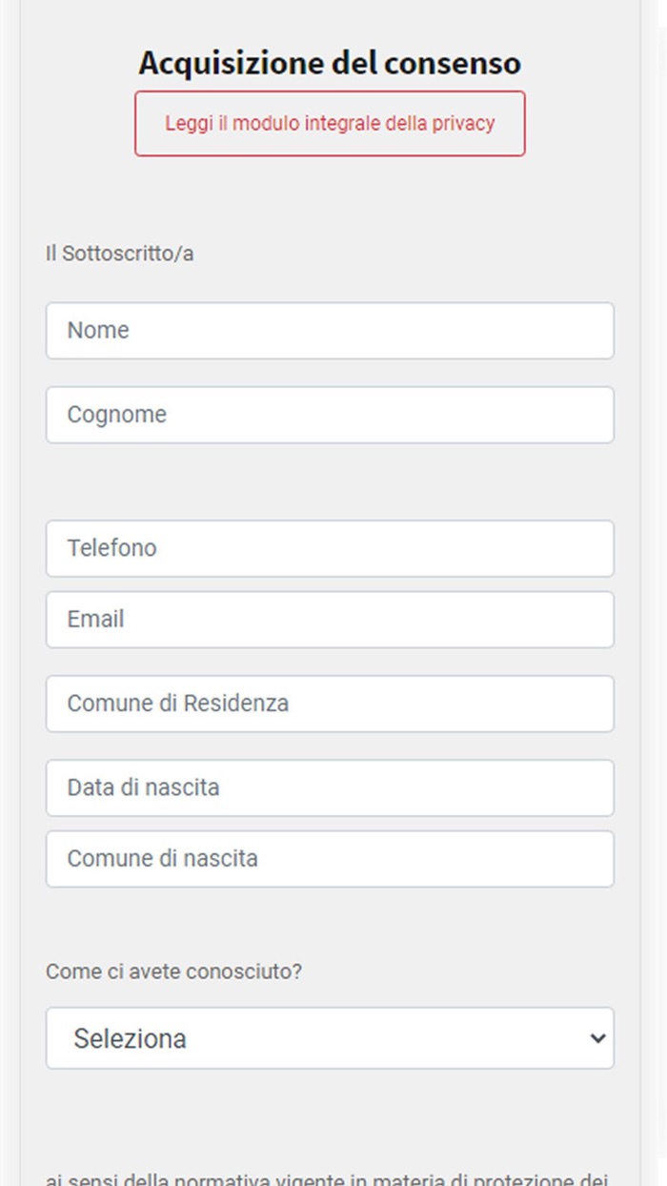Click the Data di nascita field
The height and width of the screenshot is (1186, 667).
(x=330, y=787)
